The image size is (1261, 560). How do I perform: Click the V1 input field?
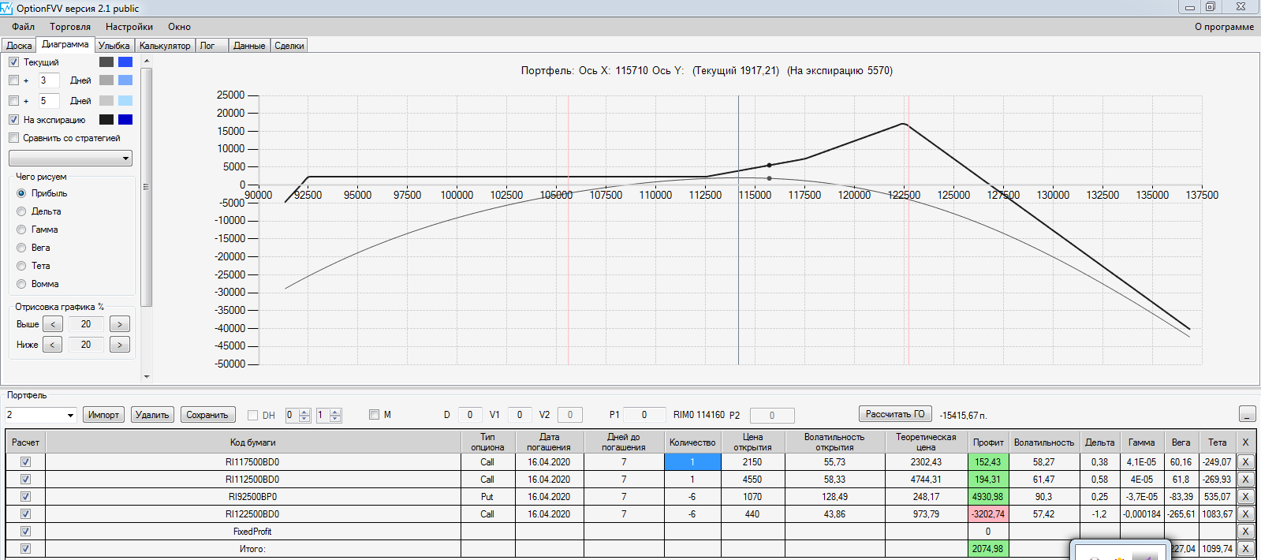[x=520, y=415]
